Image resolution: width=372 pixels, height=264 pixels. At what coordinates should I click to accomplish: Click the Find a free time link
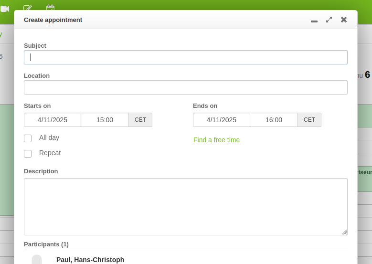pos(216,140)
